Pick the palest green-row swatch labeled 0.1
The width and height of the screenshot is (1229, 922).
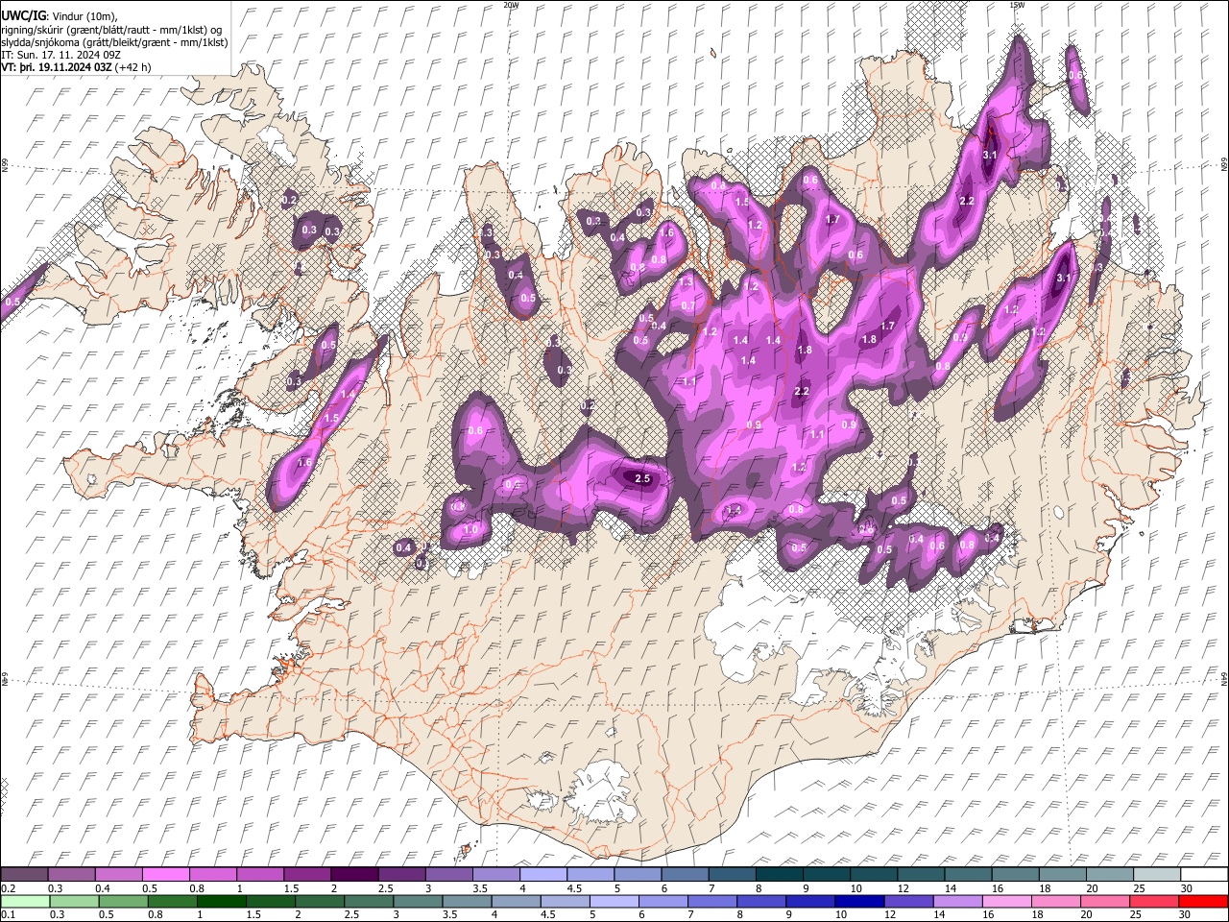pyautogui.click(x=24, y=902)
